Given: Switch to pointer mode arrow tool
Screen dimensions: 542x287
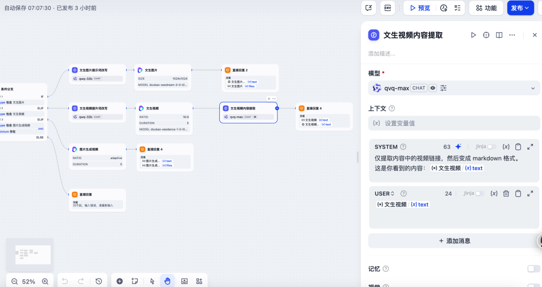Looking at the screenshot, I should [152, 281].
